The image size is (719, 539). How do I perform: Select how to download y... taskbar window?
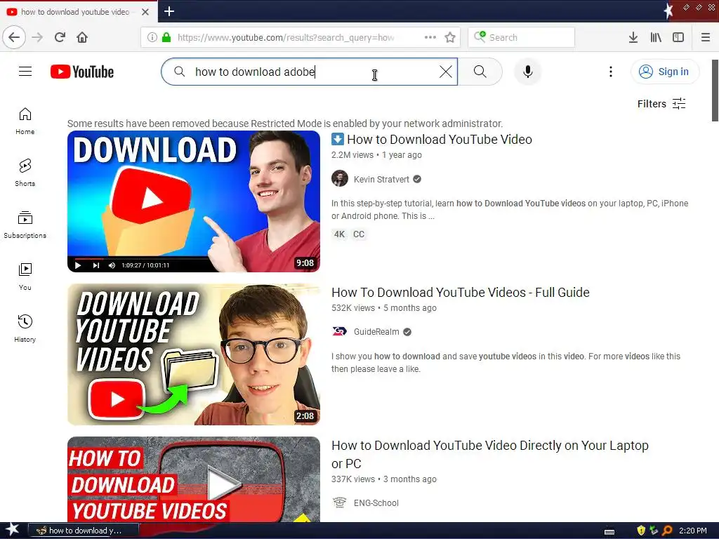(84, 531)
